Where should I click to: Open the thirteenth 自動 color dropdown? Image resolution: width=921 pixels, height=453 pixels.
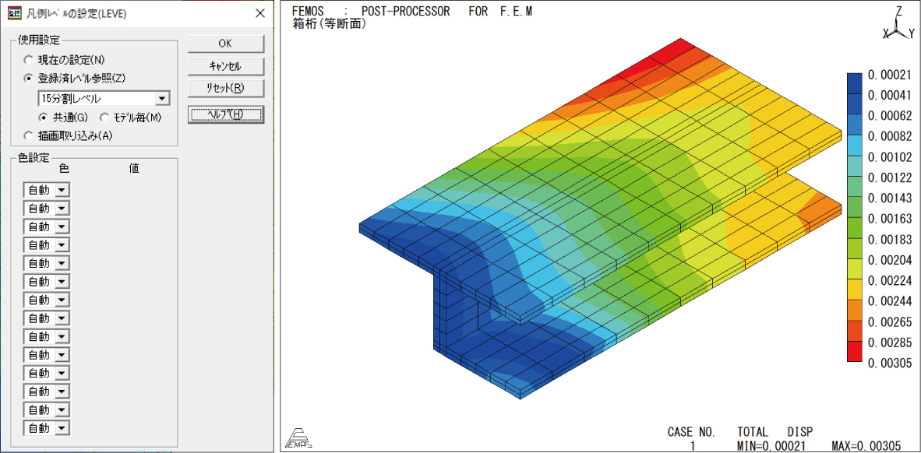pos(63,409)
